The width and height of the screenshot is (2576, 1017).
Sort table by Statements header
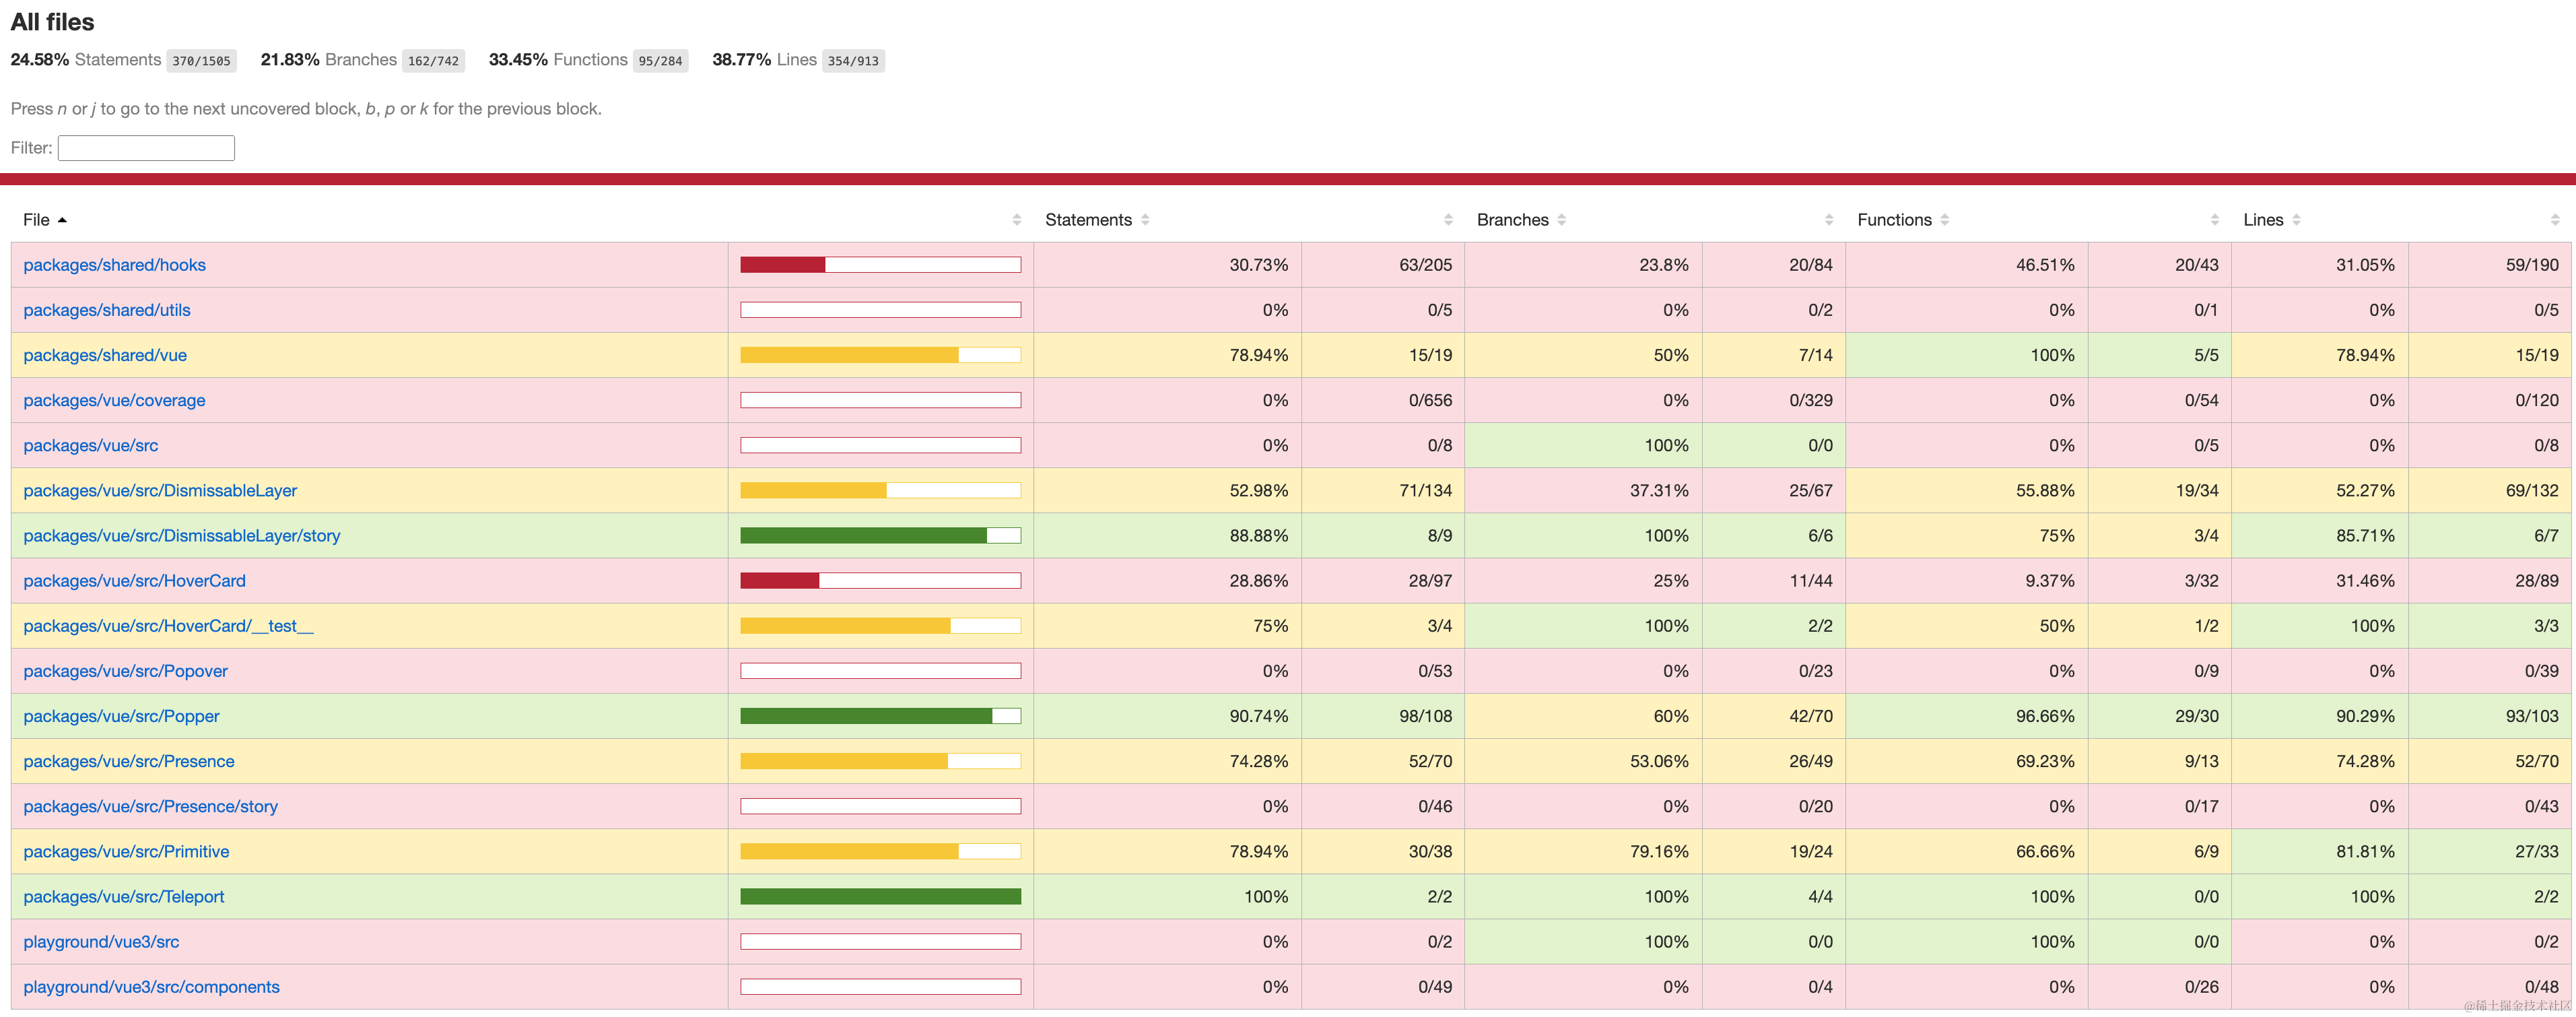(1088, 220)
